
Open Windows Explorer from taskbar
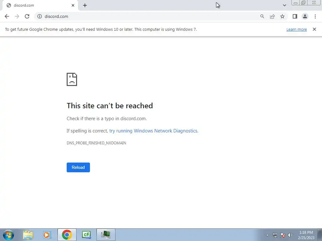(x=28, y=235)
